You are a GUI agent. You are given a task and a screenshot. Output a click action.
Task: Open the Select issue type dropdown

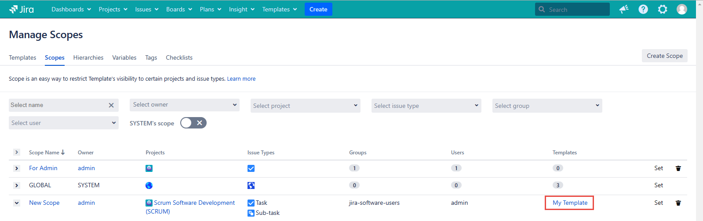click(426, 106)
